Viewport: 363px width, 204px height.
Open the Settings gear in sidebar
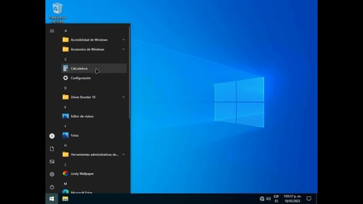(52, 174)
